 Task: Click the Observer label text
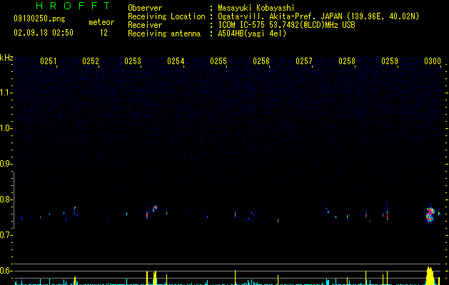[x=145, y=8]
